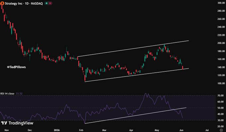Screen dimensions: 226x132
Task: Click the RSI 30.00 axis label
Action: [221, 120]
